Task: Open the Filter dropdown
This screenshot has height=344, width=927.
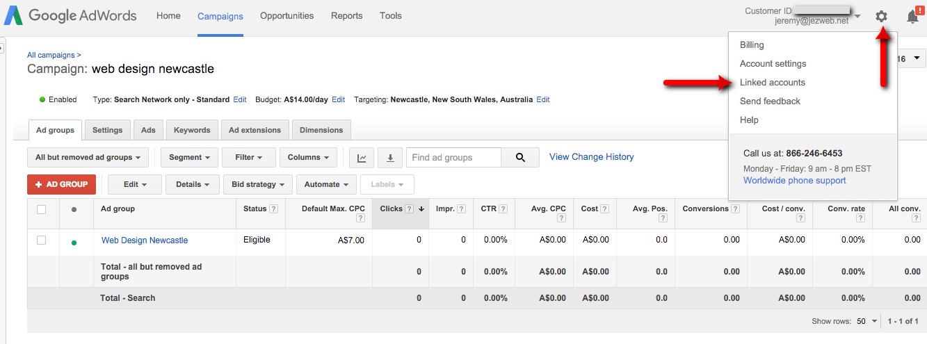Action: [x=249, y=158]
